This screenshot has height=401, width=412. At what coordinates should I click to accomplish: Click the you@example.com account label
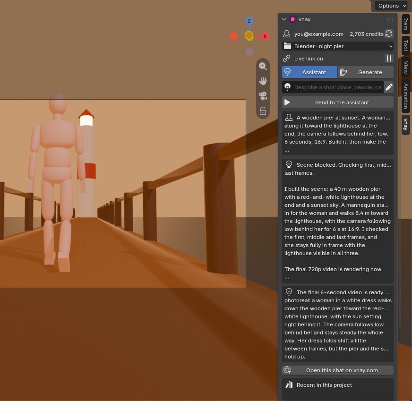coord(319,34)
